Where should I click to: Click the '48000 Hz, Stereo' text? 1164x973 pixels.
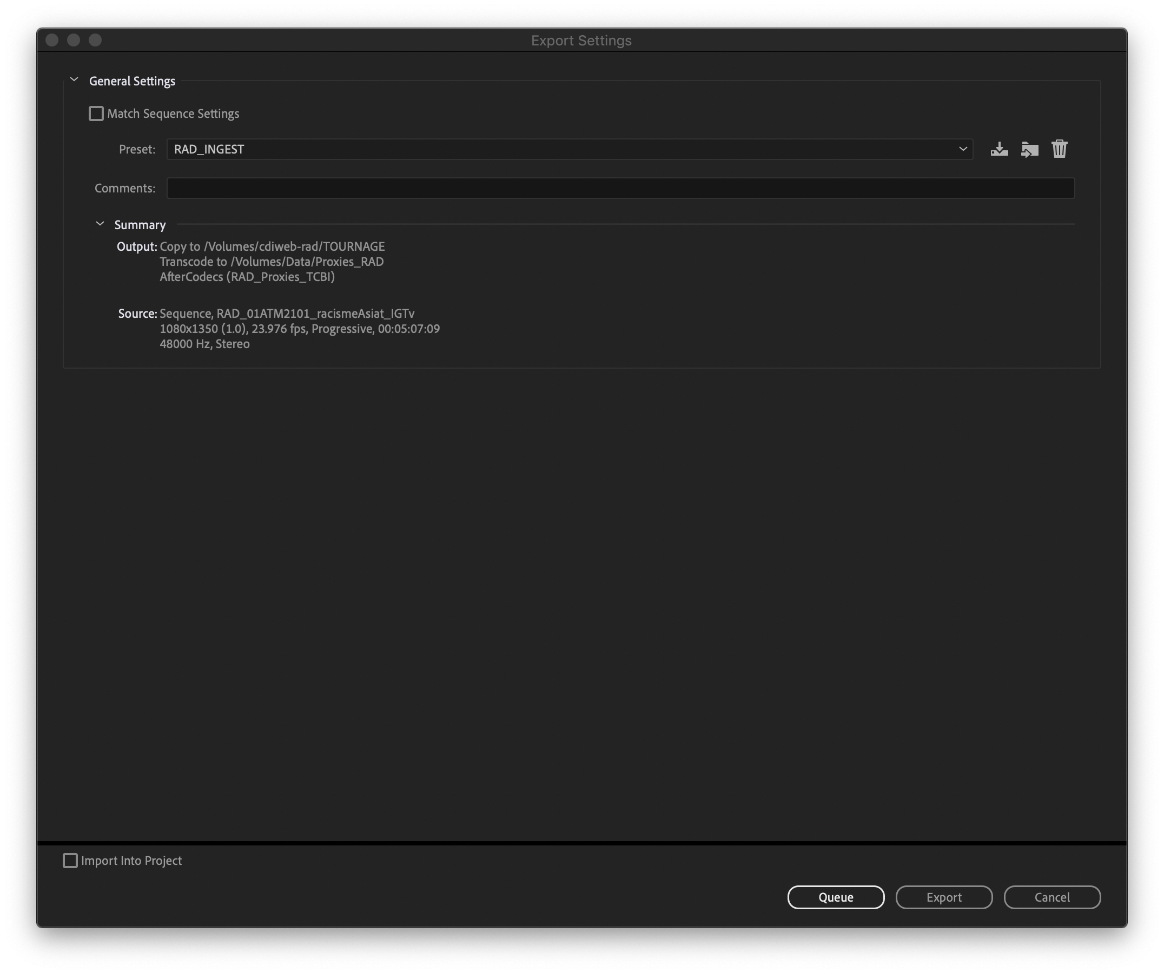(x=204, y=344)
